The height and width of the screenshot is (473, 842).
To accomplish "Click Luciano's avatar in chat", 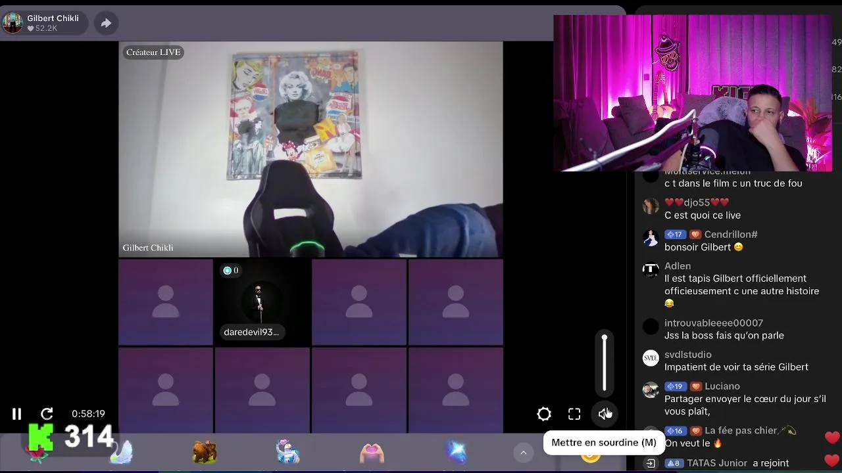I will click(x=651, y=390).
